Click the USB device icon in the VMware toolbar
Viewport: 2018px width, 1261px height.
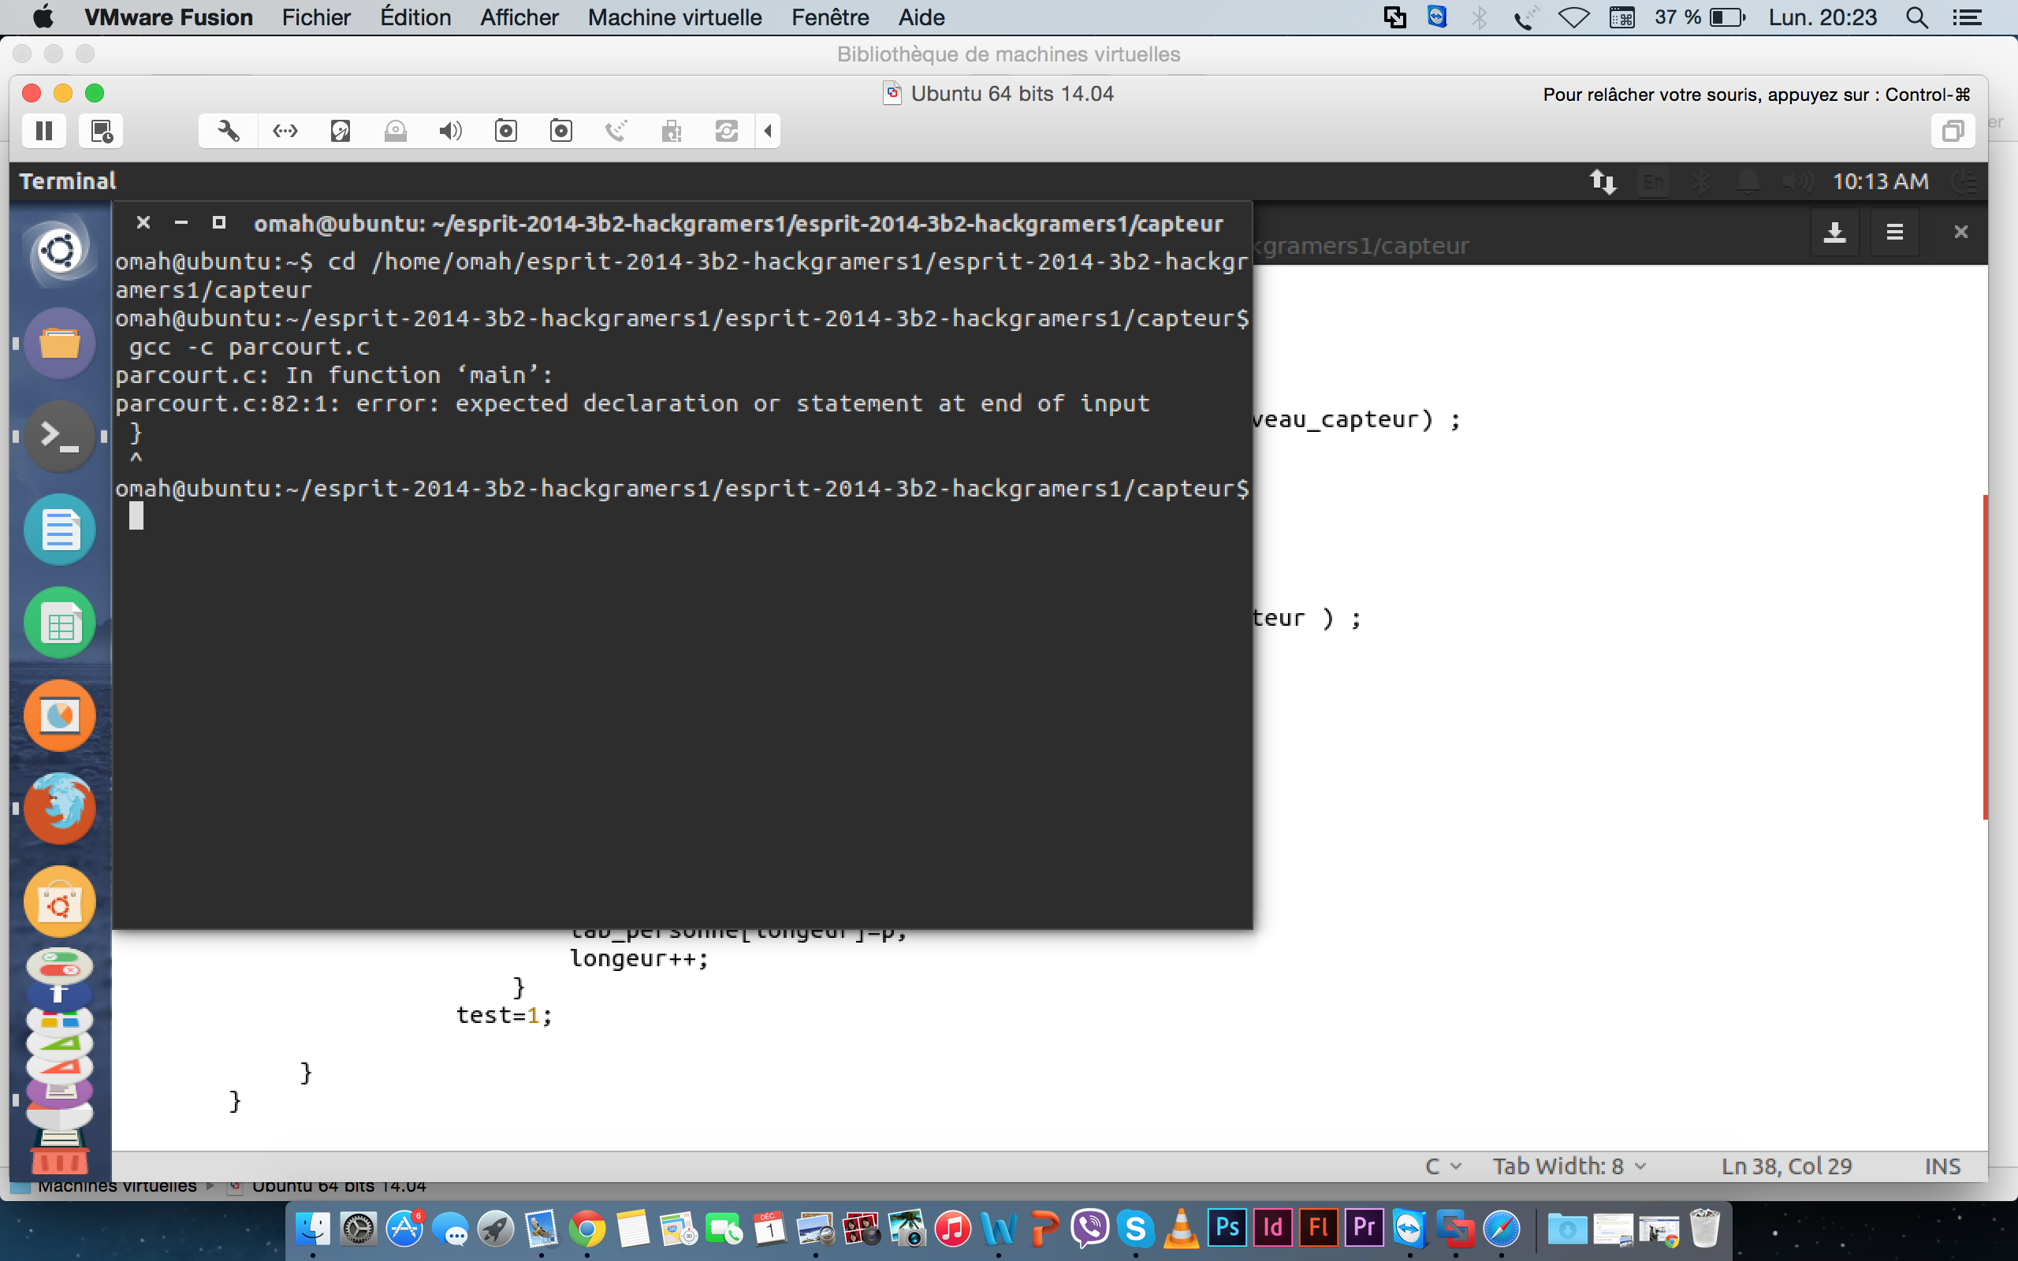[x=672, y=131]
